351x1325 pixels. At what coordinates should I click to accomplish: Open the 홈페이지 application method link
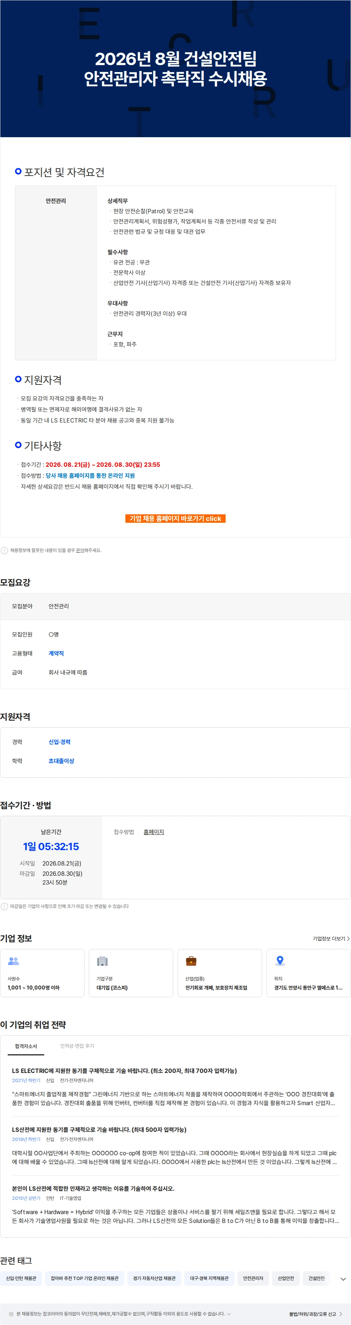click(x=154, y=832)
